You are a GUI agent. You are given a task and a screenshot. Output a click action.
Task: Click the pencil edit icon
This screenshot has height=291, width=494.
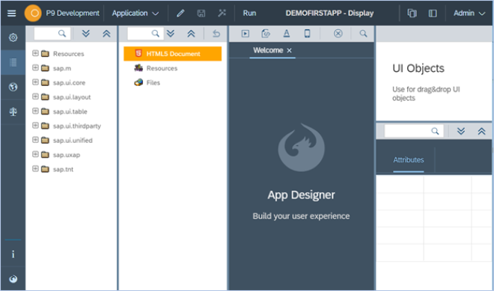tap(180, 13)
